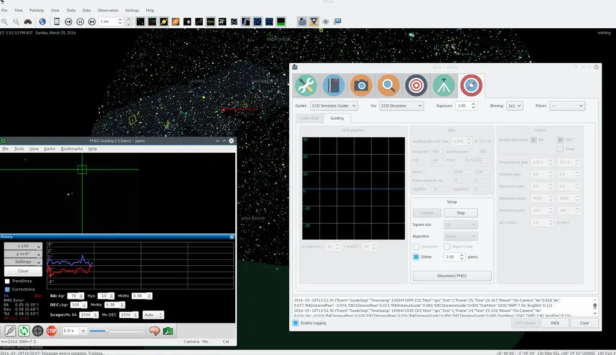Toggle Rapid Guide checkbox in Ekos
This screenshot has width=616, height=355.
[447, 247]
